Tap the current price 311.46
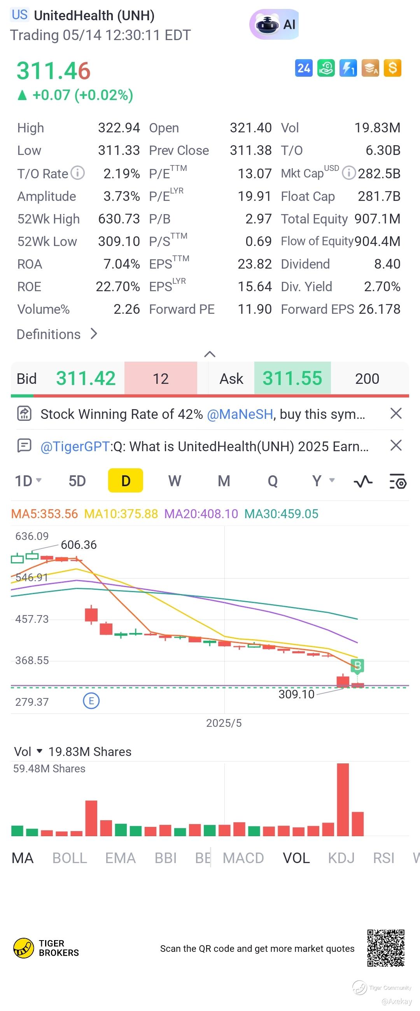Screen dimensions: 420x1011 (54, 71)
